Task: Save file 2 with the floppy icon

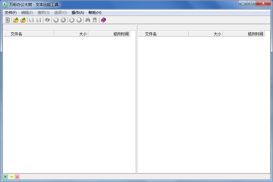Action: [x=39, y=20]
